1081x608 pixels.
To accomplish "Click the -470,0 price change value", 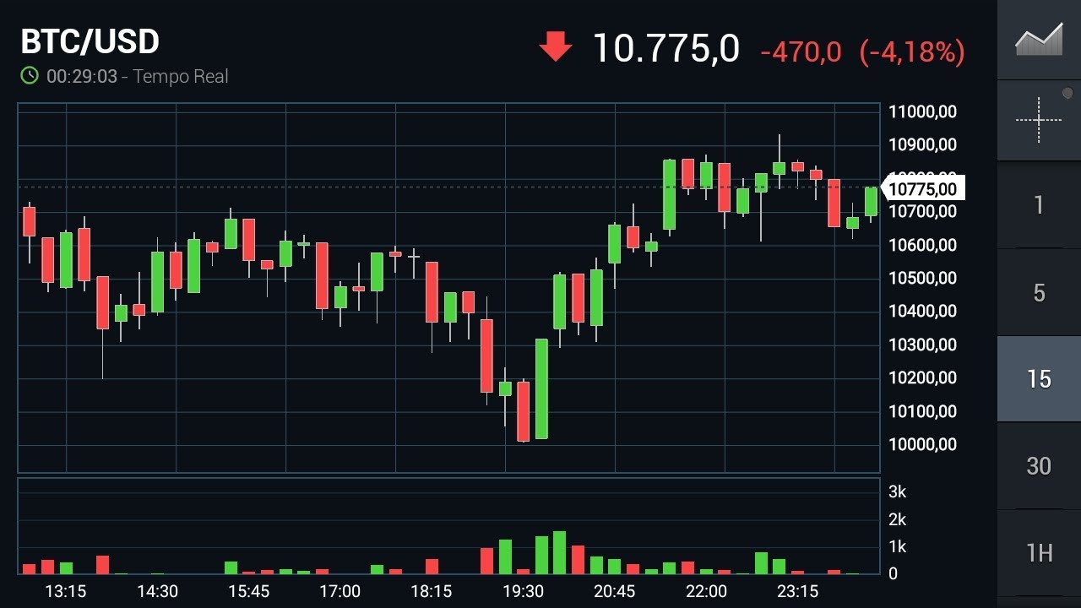I will pyautogui.click(x=801, y=52).
